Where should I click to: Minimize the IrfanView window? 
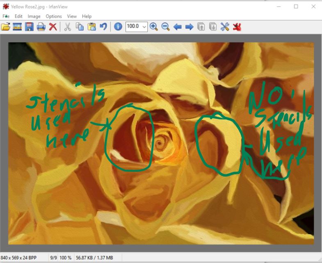tap(279, 7)
